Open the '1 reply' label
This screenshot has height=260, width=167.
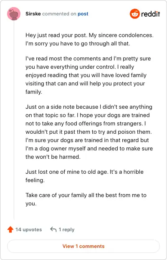[66, 230]
